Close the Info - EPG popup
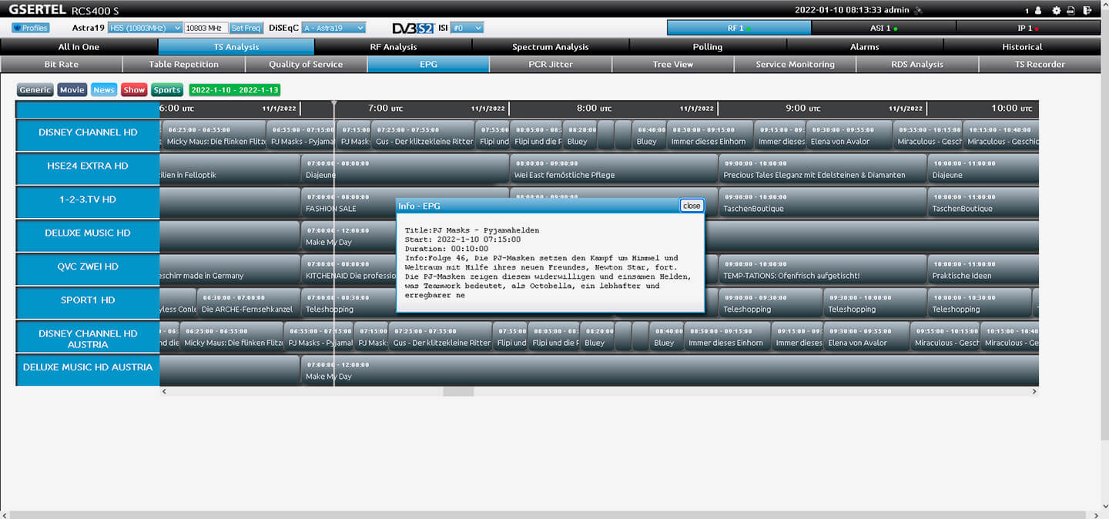The width and height of the screenshot is (1109, 519). point(692,206)
